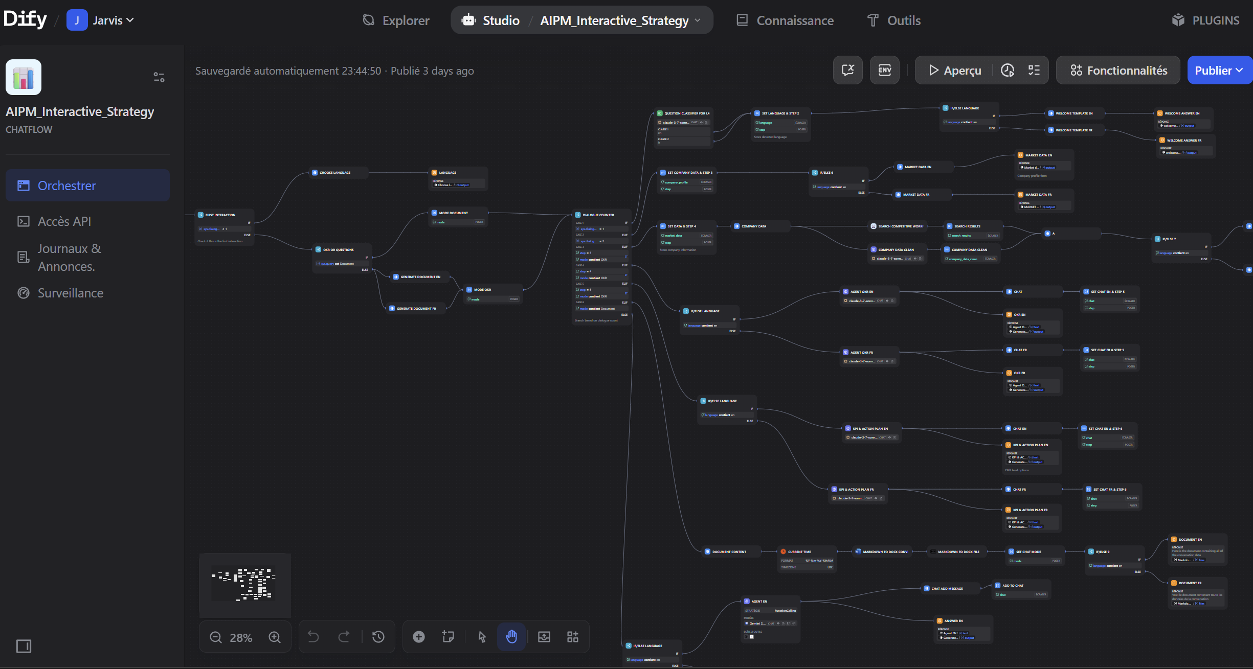Select the GENERATE DOCUMENT EN node
1253x669 pixels.
(x=419, y=277)
